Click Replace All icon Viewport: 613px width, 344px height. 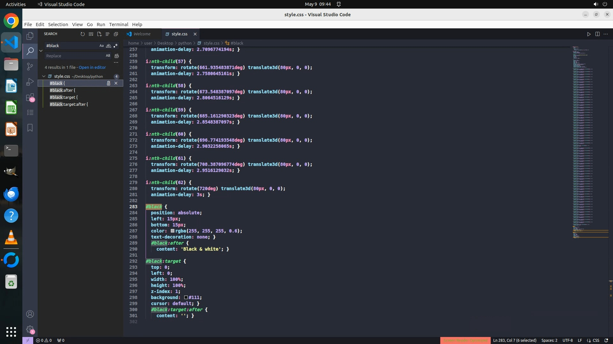[x=117, y=56]
